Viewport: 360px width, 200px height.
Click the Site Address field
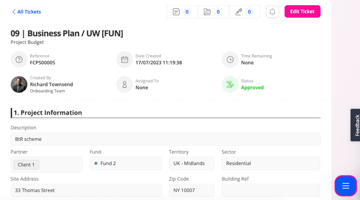(x=86, y=191)
